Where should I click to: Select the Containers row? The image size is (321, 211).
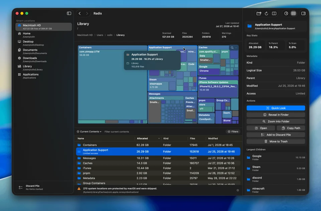coord(158,145)
